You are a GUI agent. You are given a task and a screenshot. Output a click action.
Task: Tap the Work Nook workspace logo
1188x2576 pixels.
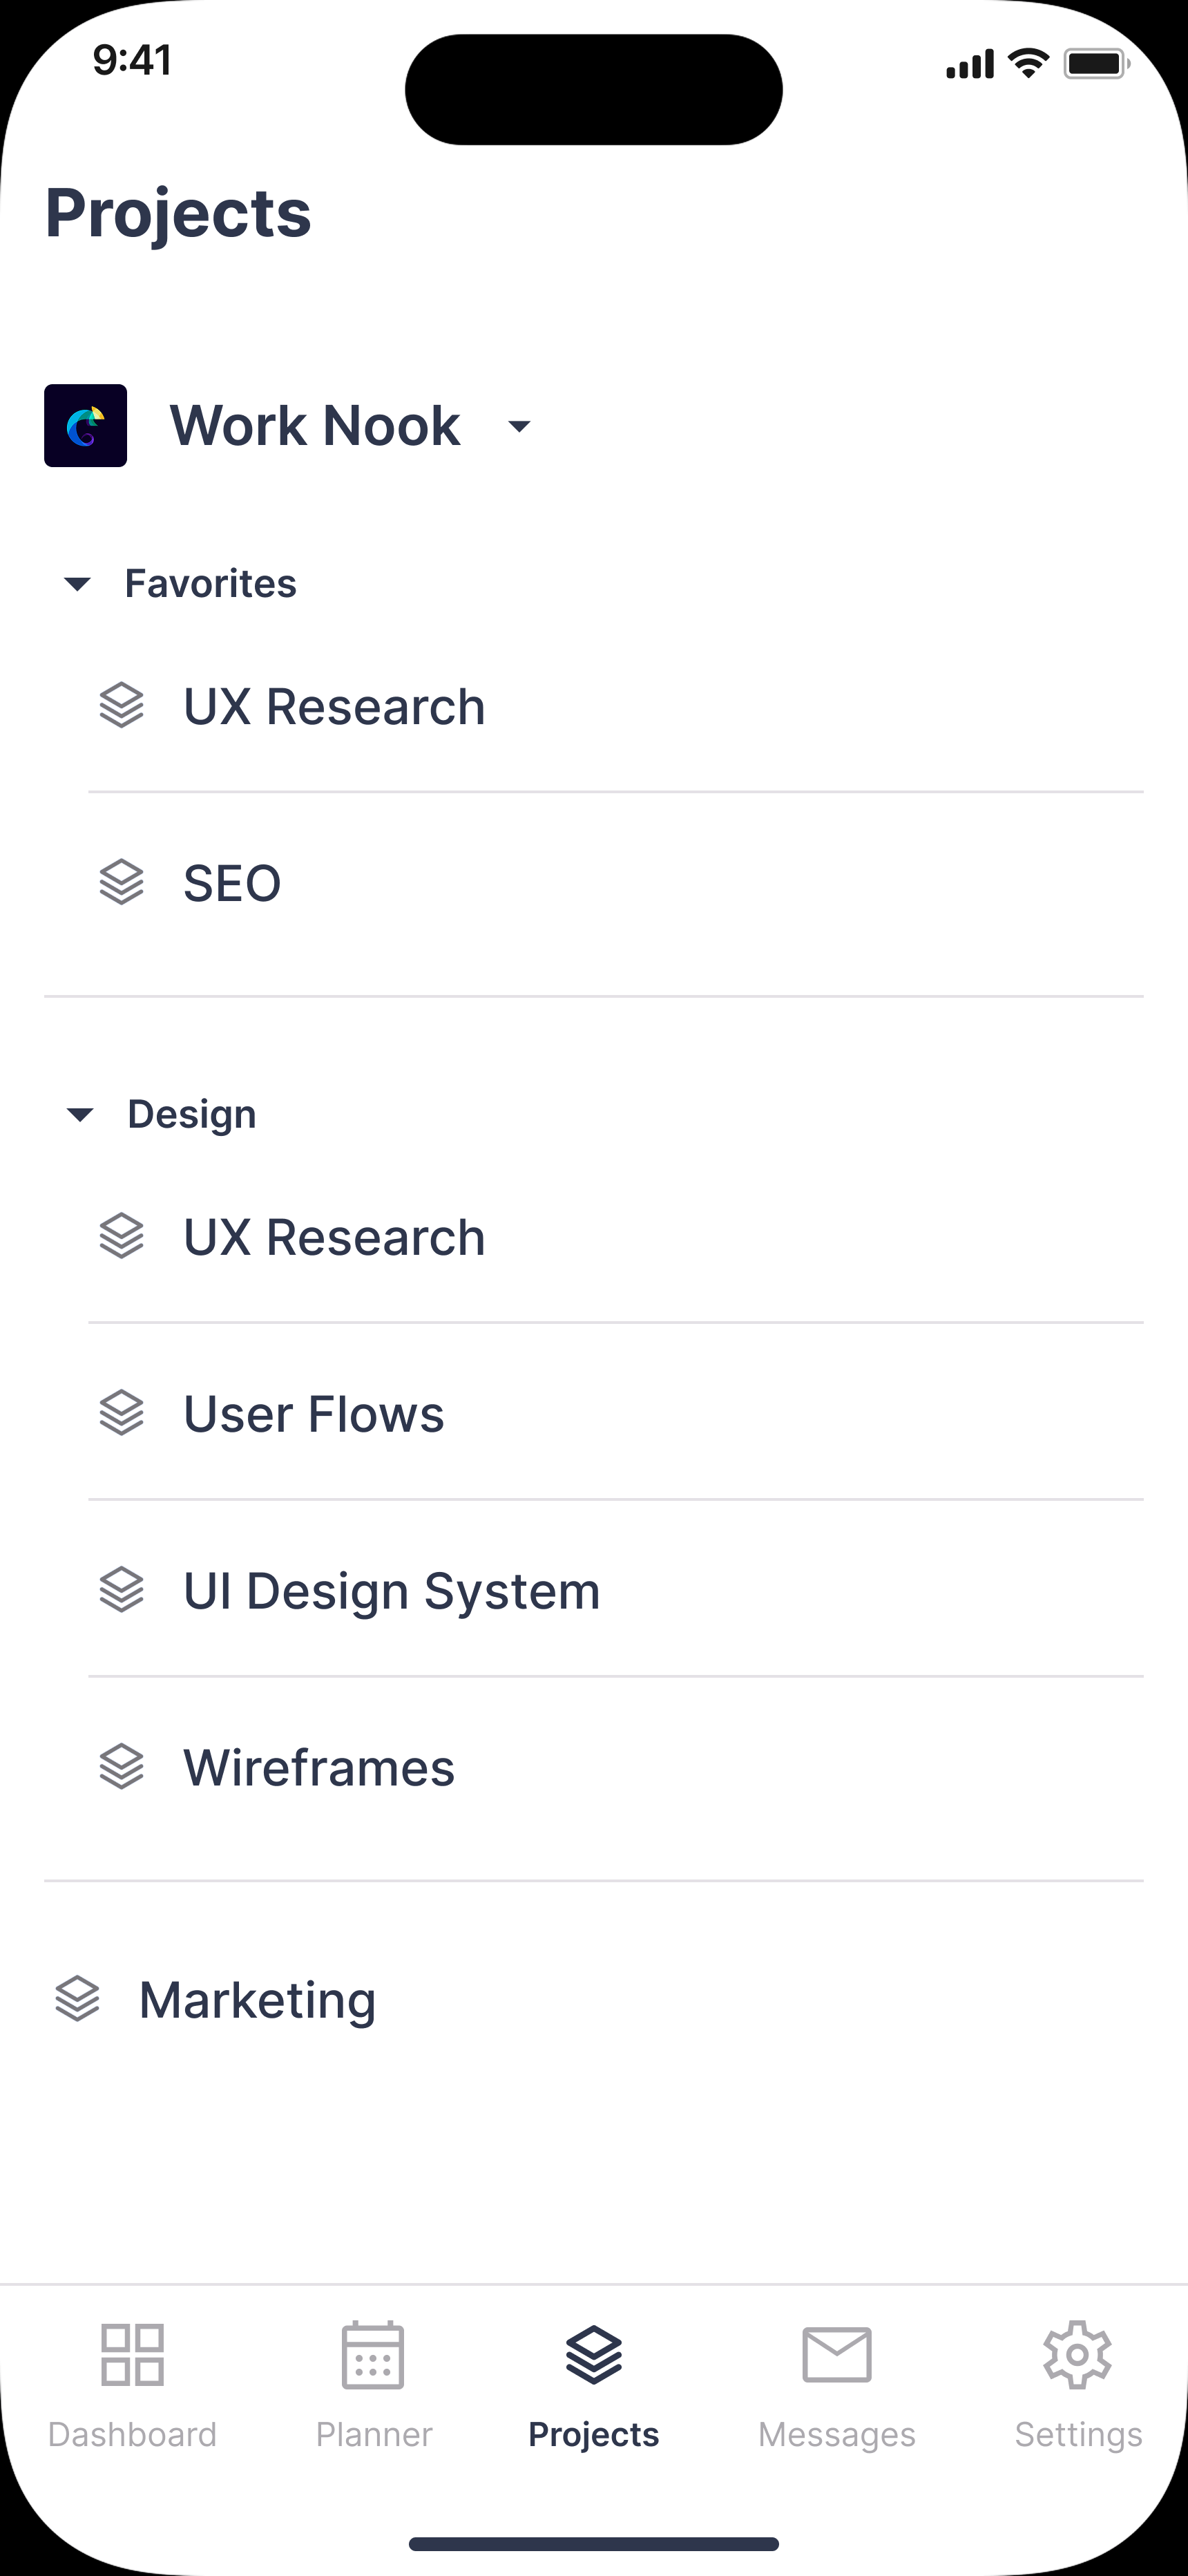click(x=86, y=426)
